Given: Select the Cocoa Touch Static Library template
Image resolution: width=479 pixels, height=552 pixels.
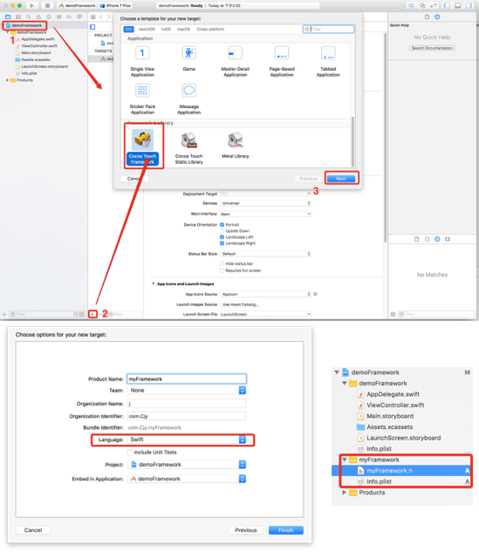Looking at the screenshot, I should [189, 147].
